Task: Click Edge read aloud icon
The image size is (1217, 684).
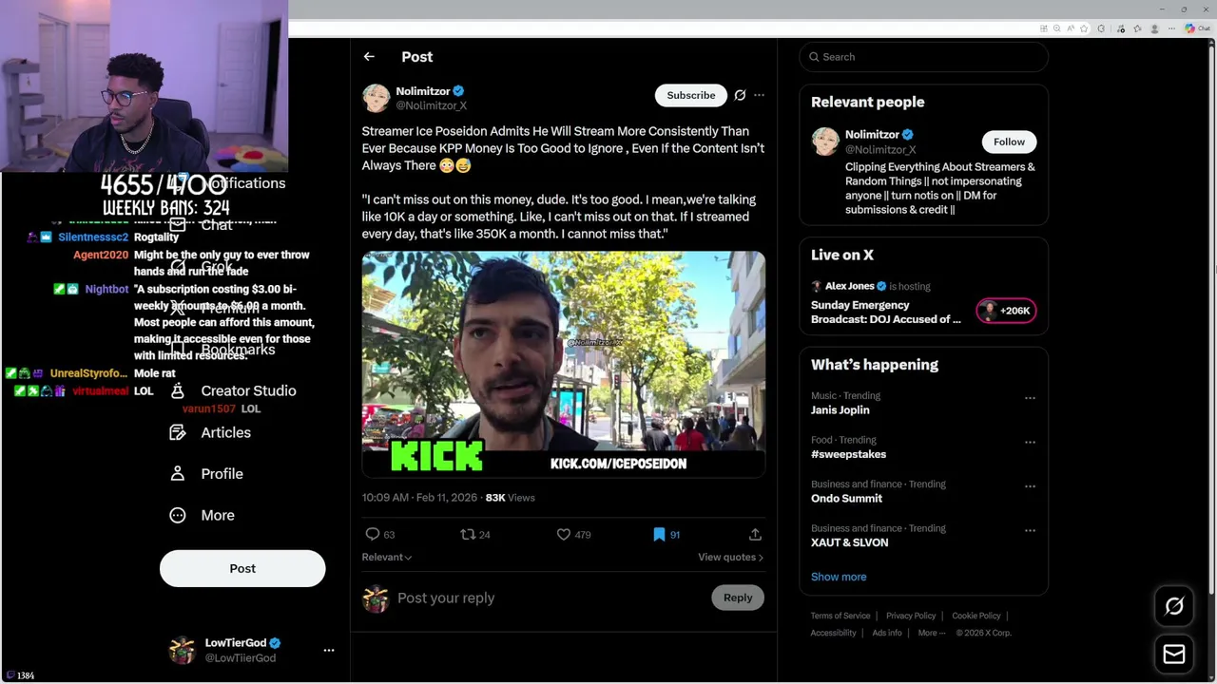Action: tap(1071, 28)
